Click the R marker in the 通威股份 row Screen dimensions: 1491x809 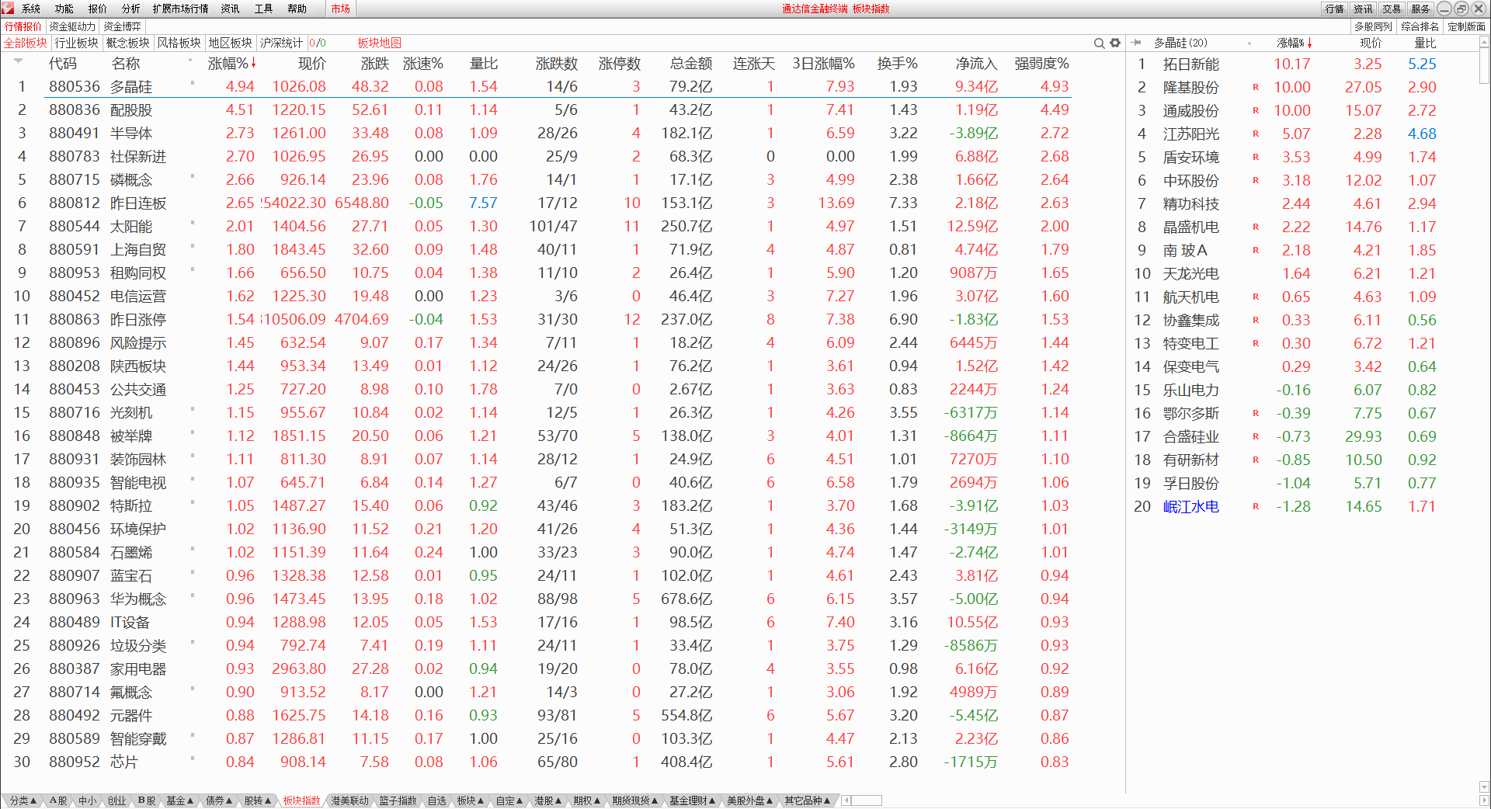pos(1256,111)
